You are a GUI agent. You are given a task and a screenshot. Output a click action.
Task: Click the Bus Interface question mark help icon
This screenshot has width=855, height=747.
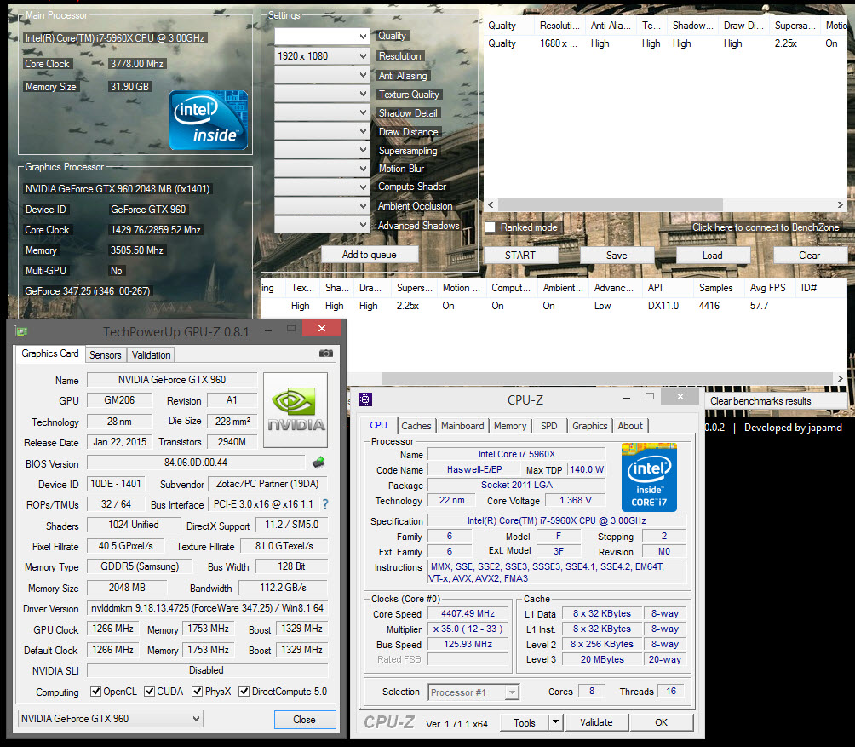(x=325, y=504)
